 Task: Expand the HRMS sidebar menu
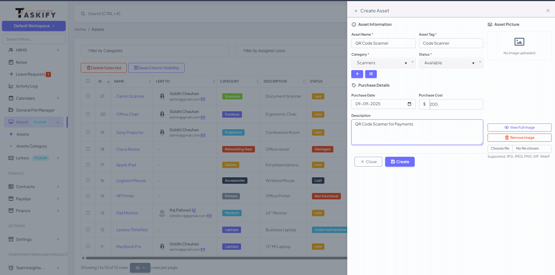click(34, 50)
